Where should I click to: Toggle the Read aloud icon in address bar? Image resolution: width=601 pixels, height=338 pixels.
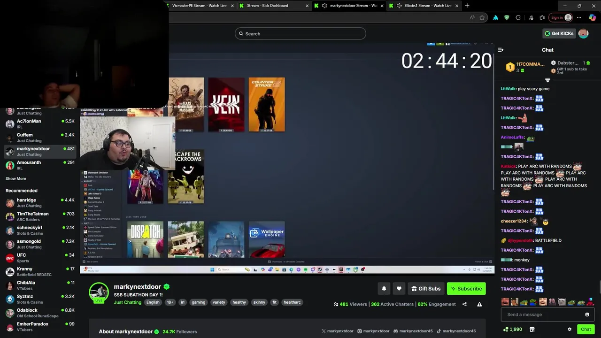(x=472, y=17)
